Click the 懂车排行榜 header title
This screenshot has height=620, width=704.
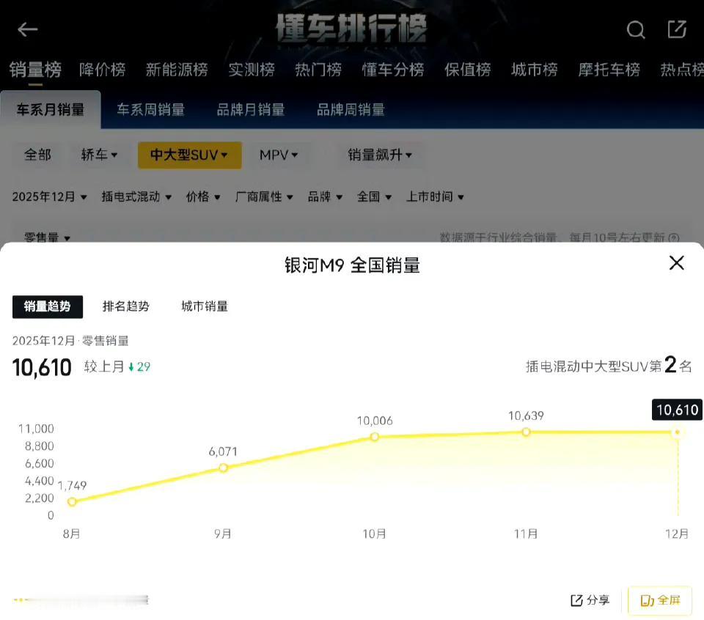coord(351,29)
